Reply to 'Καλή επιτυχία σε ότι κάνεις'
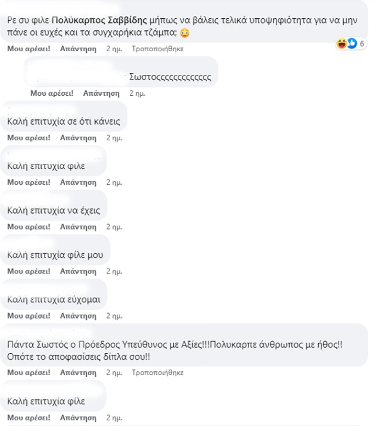378x426 pixels. 78,138
